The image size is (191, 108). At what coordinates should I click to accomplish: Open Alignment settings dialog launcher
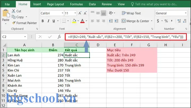[152, 29]
